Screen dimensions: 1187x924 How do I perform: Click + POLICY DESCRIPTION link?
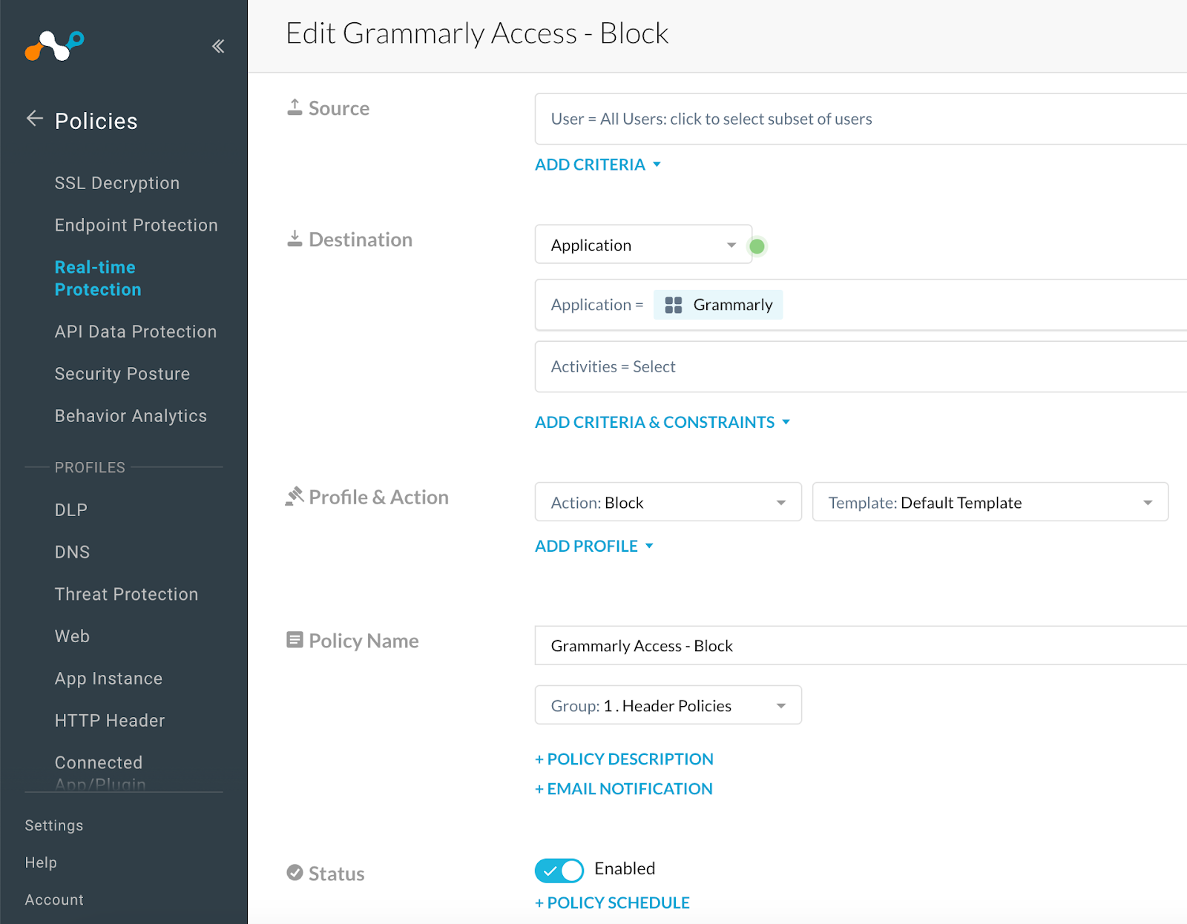pyautogui.click(x=624, y=759)
